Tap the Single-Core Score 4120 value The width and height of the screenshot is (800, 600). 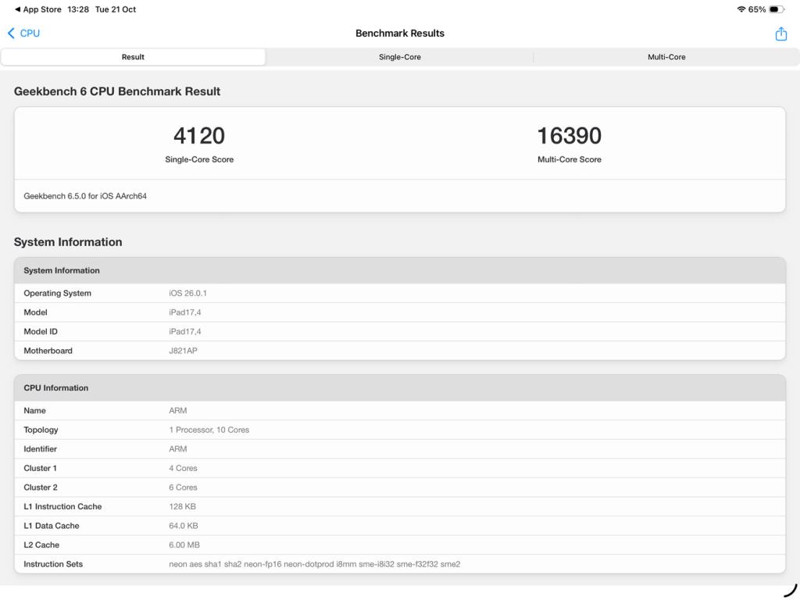(x=199, y=136)
